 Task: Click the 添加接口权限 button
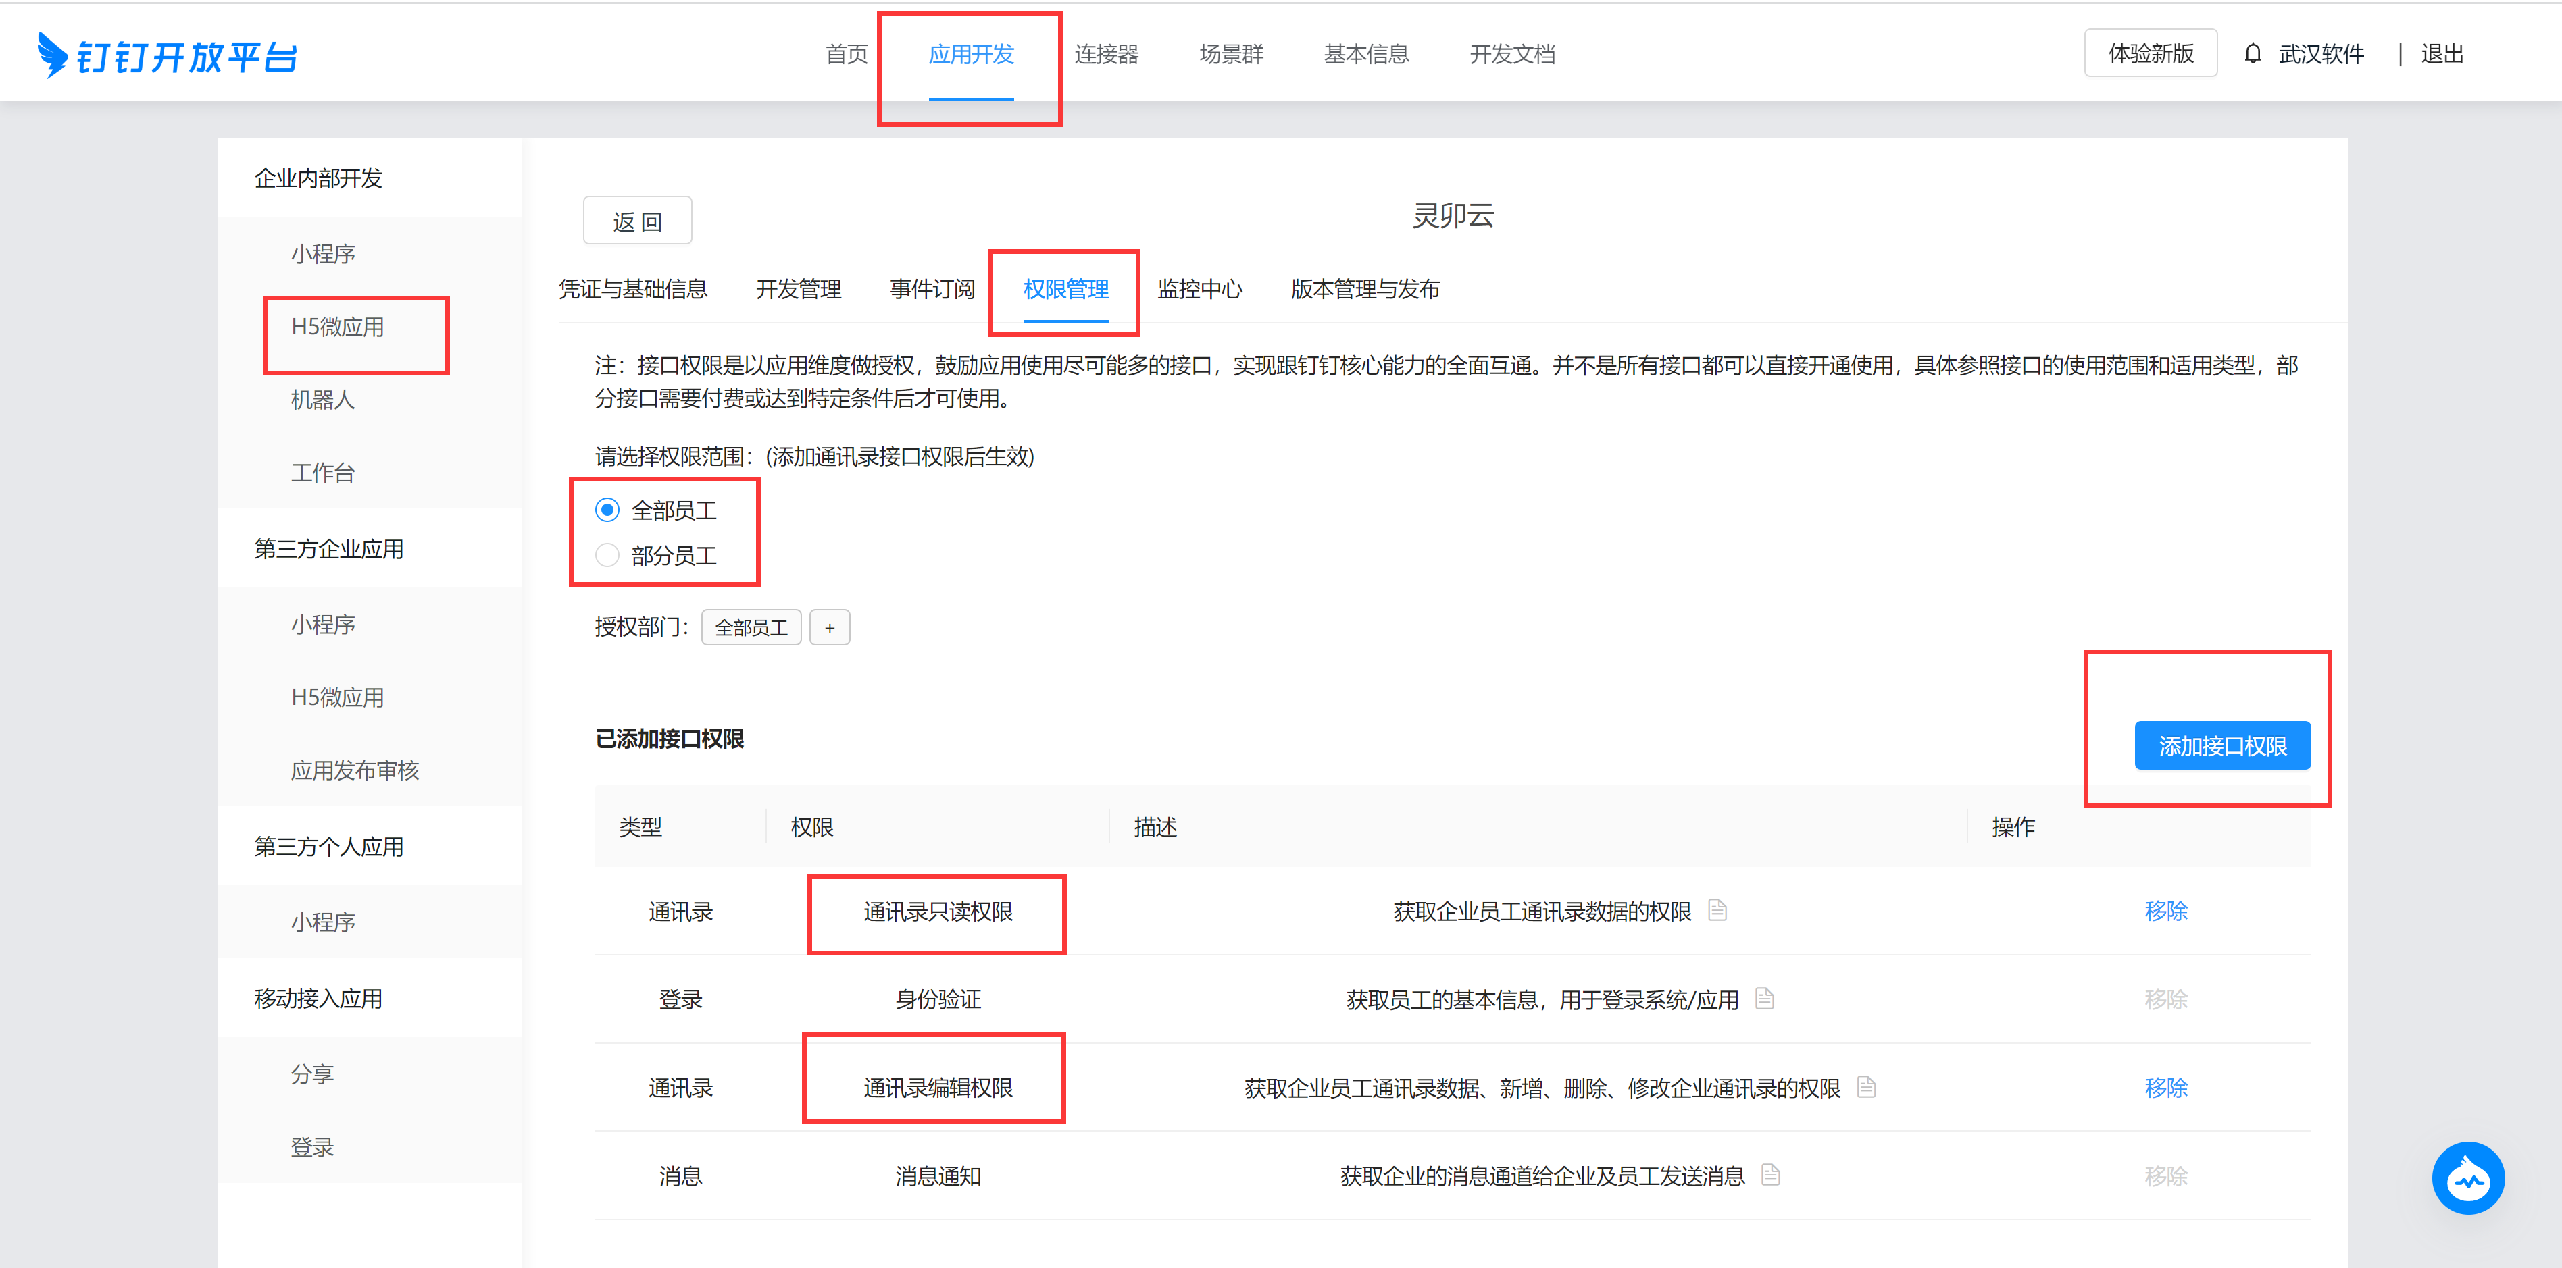[2222, 745]
